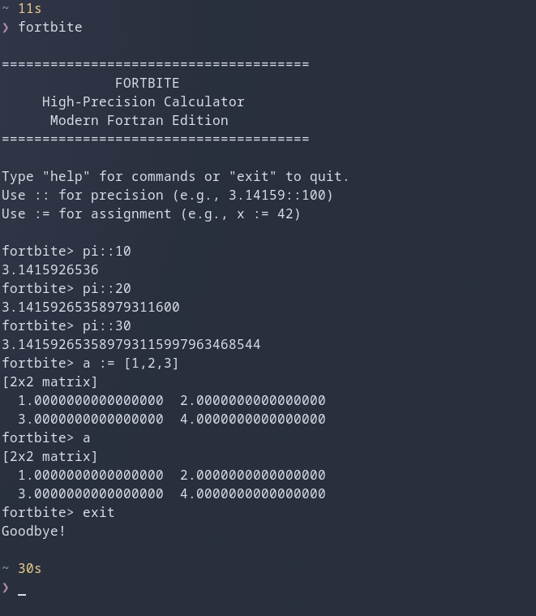Click the "High-Precision Calculator" banner line
This screenshot has width=536, height=616.
point(143,102)
